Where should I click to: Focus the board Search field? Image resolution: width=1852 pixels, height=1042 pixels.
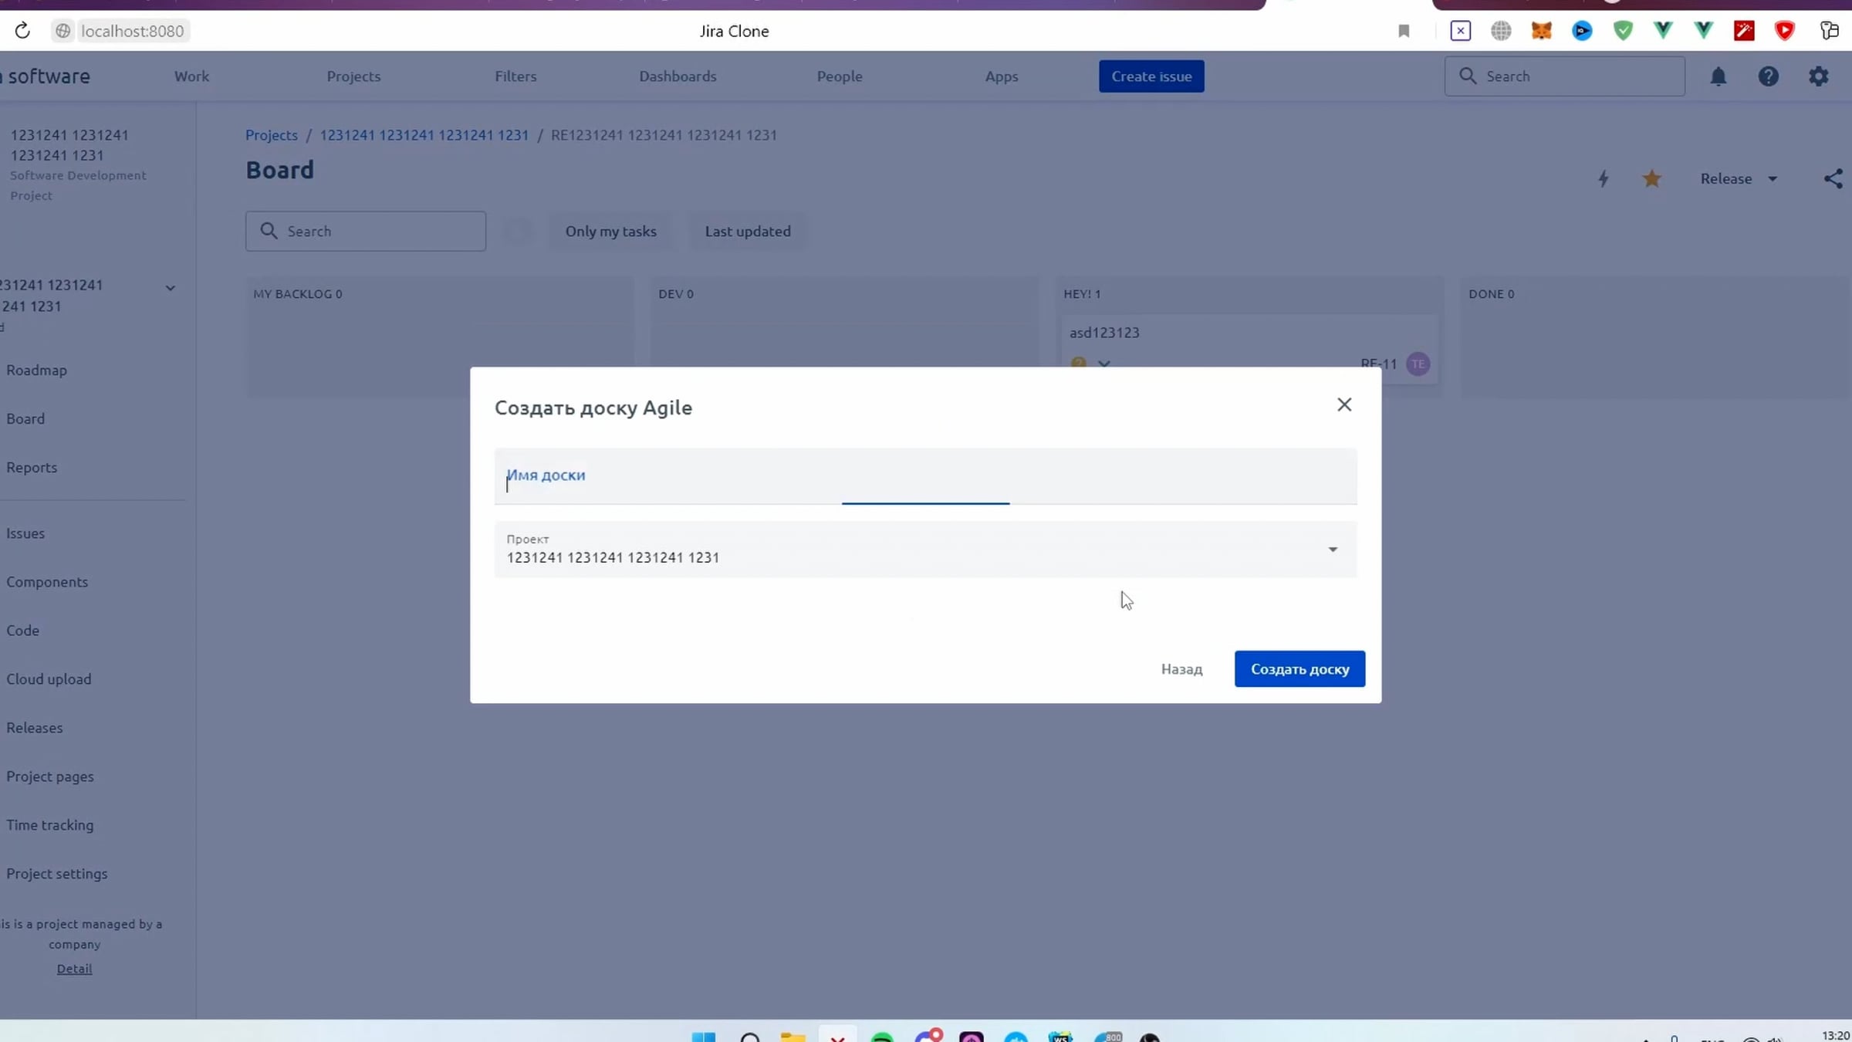click(x=366, y=232)
